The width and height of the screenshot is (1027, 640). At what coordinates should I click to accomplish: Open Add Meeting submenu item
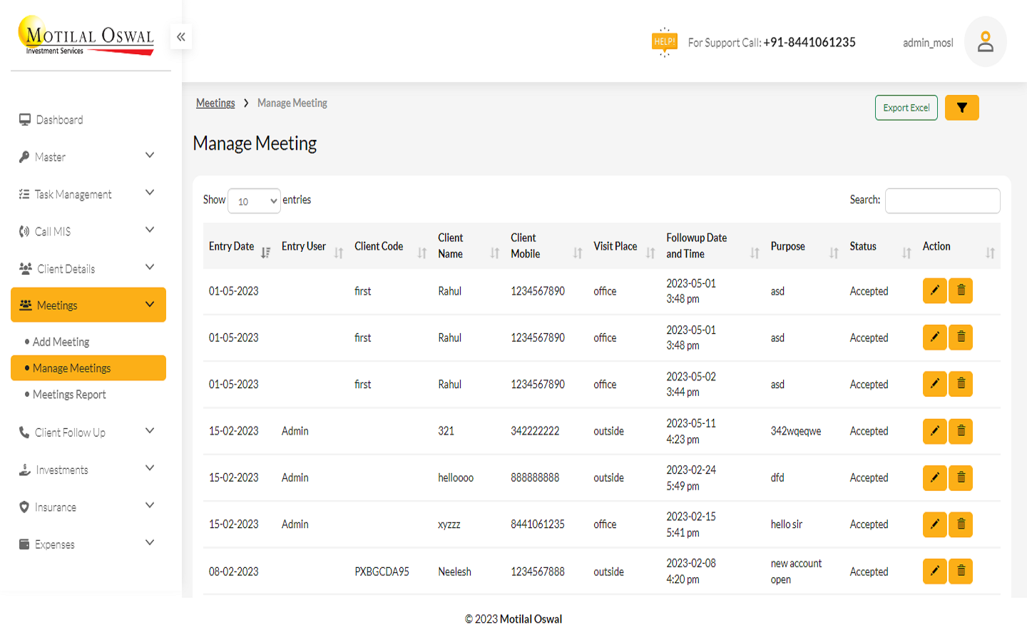(61, 342)
